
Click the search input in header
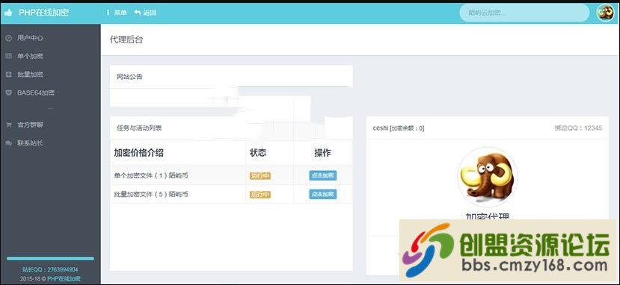point(524,13)
